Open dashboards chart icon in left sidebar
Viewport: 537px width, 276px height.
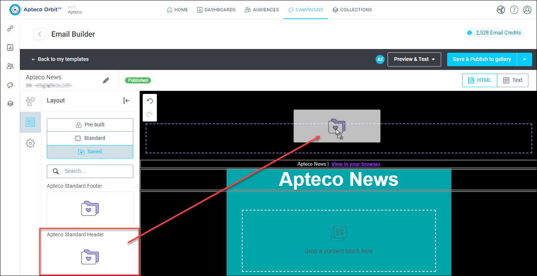pos(10,47)
